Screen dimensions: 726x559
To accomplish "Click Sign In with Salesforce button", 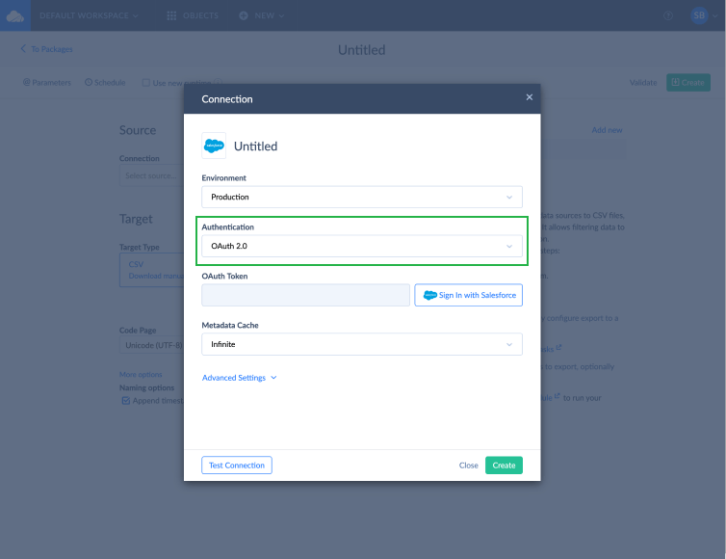I will (469, 295).
